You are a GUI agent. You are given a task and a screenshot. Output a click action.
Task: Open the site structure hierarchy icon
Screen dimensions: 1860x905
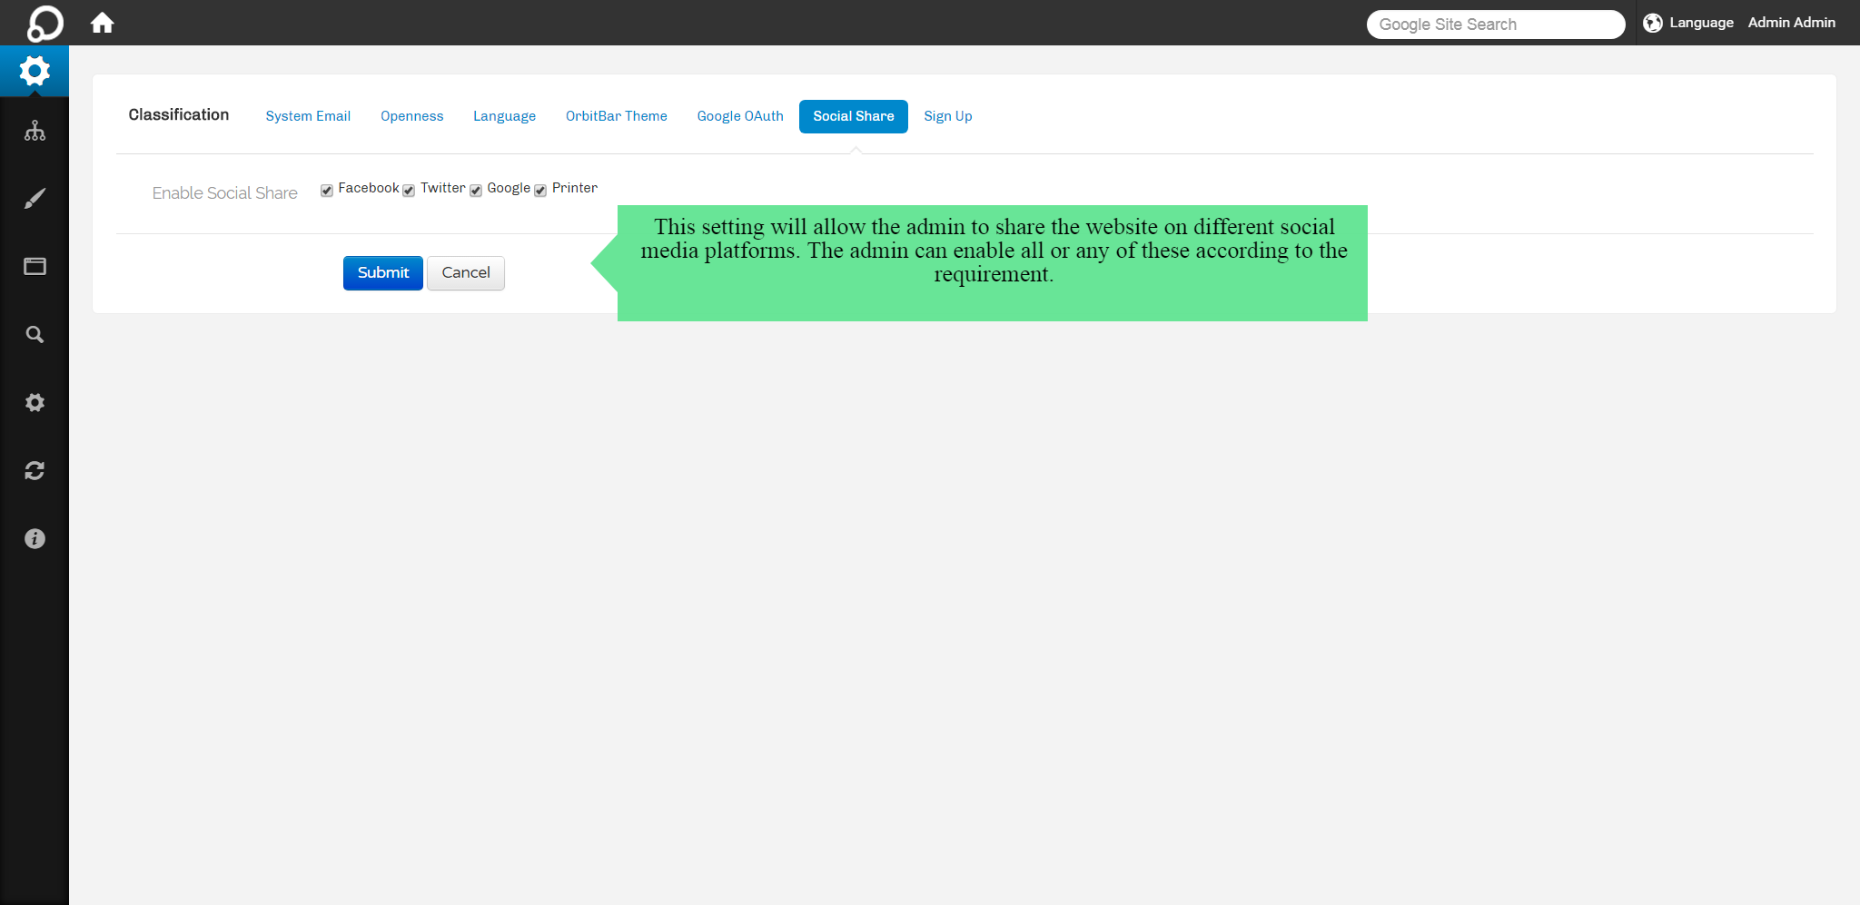pos(35,131)
